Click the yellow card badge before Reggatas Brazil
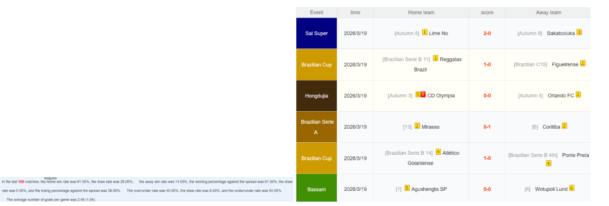 435,58
